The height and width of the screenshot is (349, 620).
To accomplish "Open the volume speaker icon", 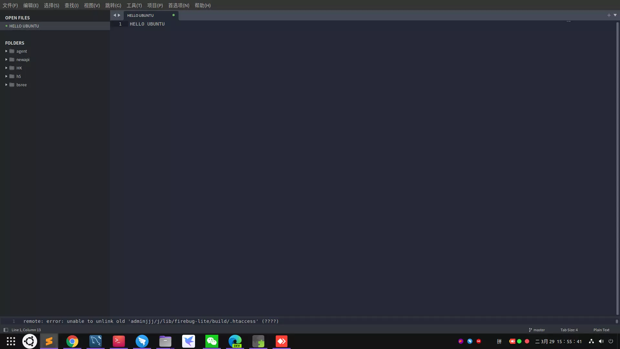I will click(x=601, y=341).
